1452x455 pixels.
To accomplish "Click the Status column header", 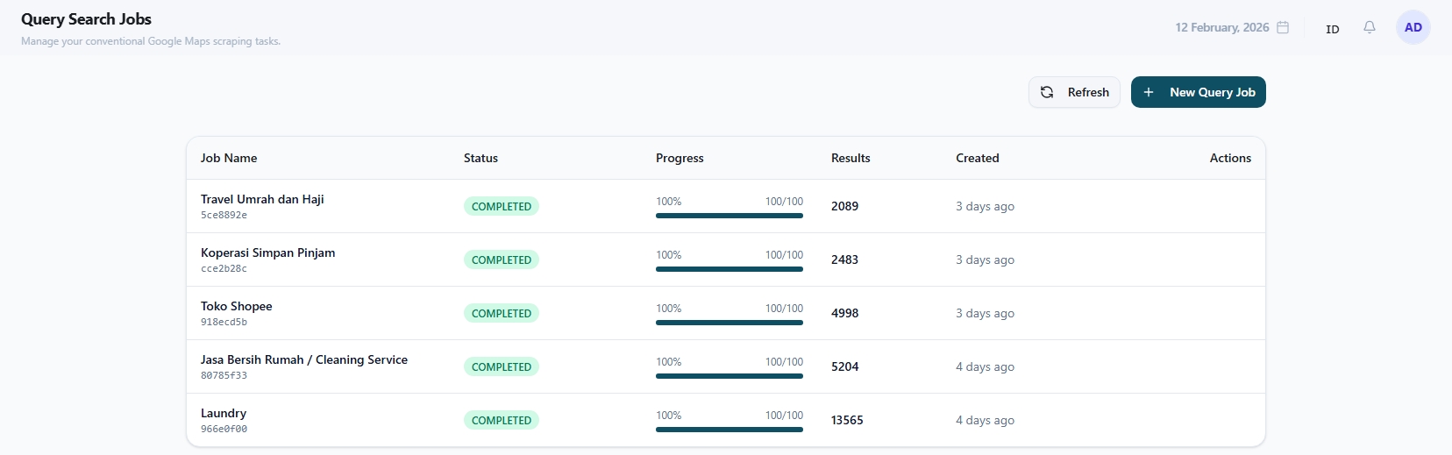I will point(480,158).
